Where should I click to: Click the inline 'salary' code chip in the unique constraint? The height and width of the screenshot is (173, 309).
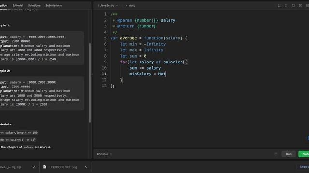pos(28,147)
